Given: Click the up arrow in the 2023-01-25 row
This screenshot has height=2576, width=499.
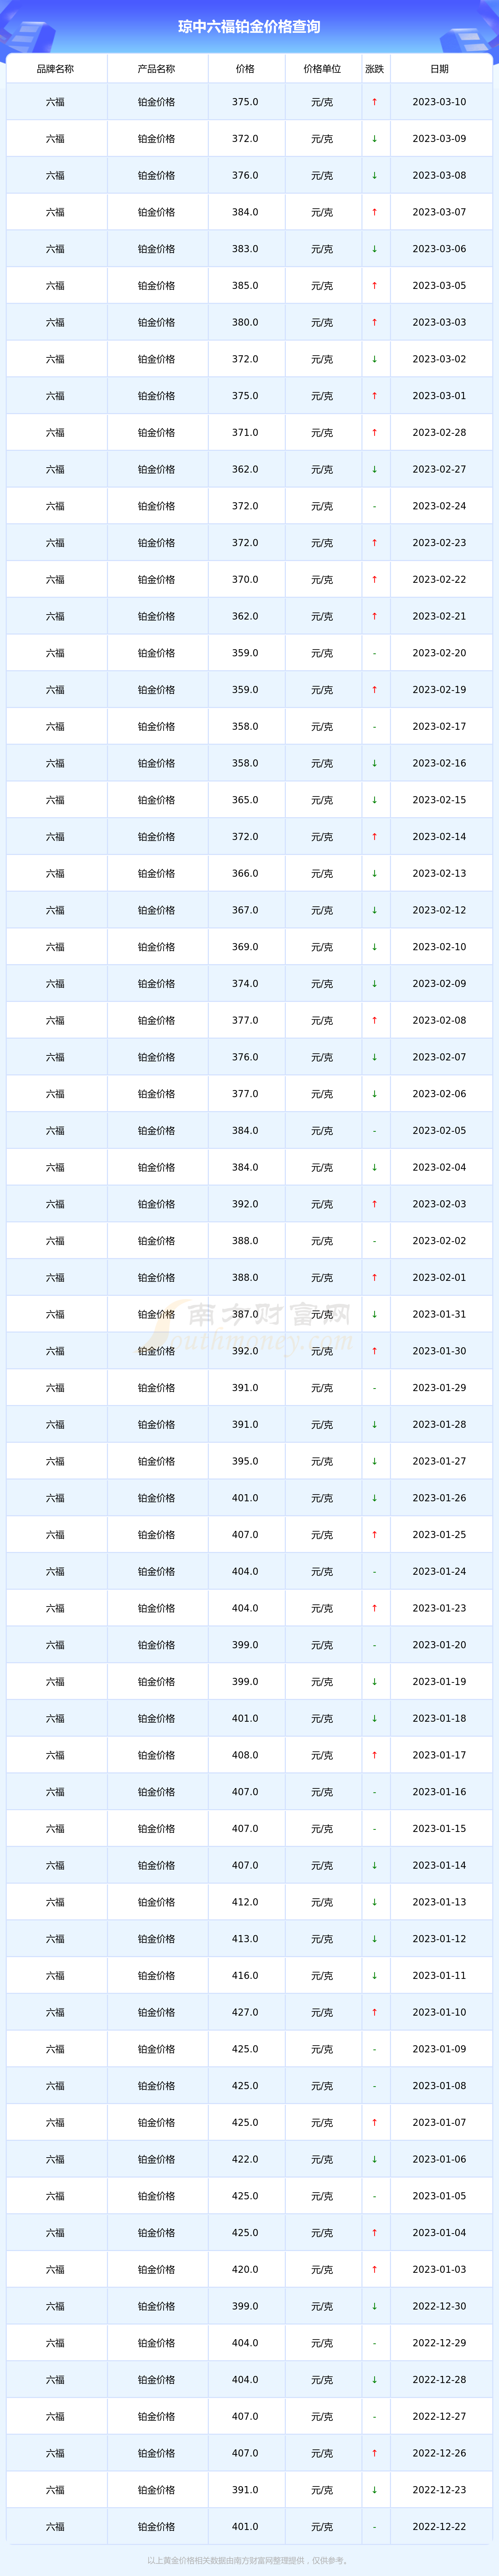Looking at the screenshot, I should coord(375,1535).
